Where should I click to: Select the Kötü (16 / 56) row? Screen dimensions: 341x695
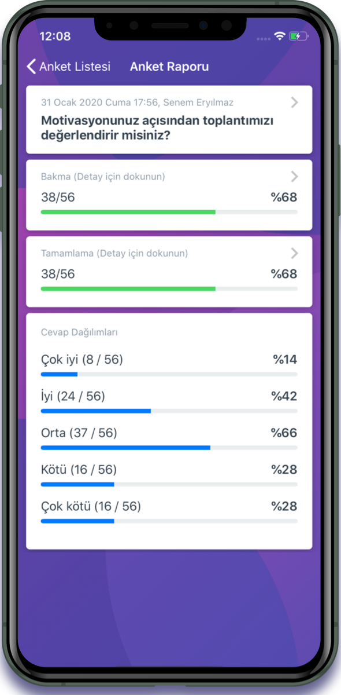click(169, 475)
